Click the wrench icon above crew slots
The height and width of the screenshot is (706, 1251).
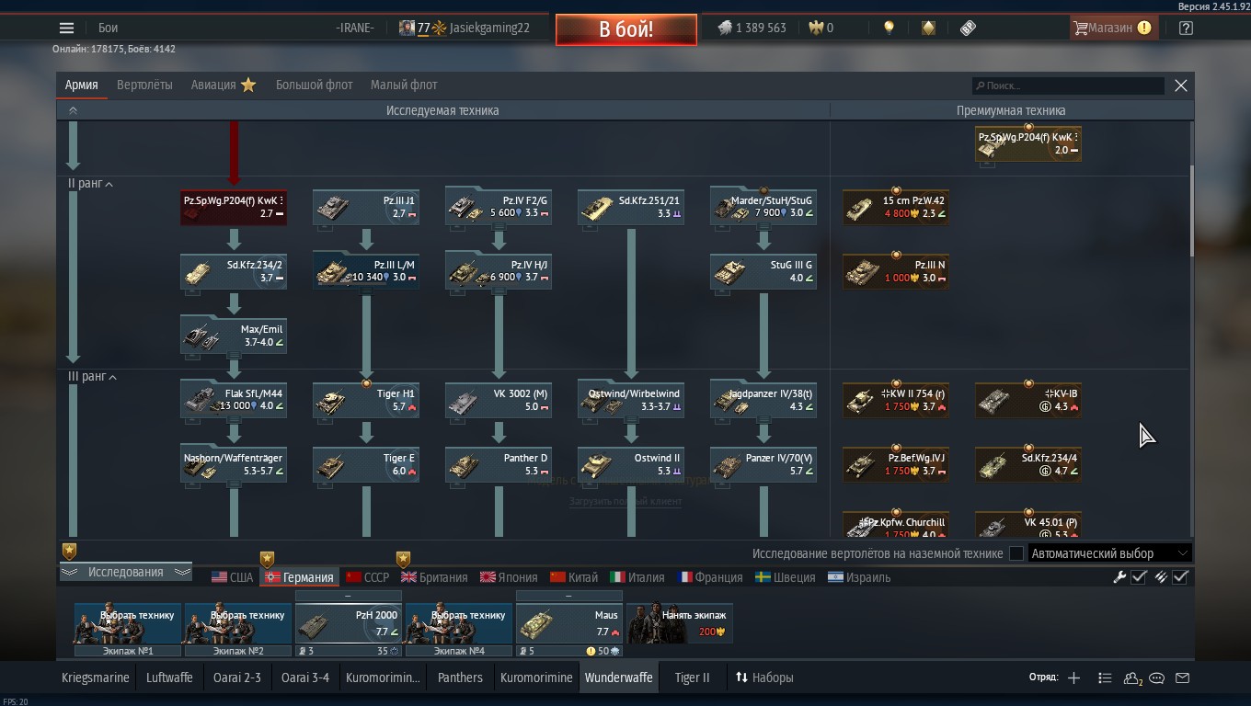tap(1119, 577)
